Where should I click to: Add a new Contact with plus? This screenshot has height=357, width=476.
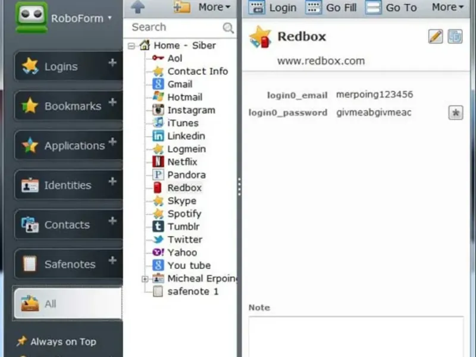(x=112, y=221)
